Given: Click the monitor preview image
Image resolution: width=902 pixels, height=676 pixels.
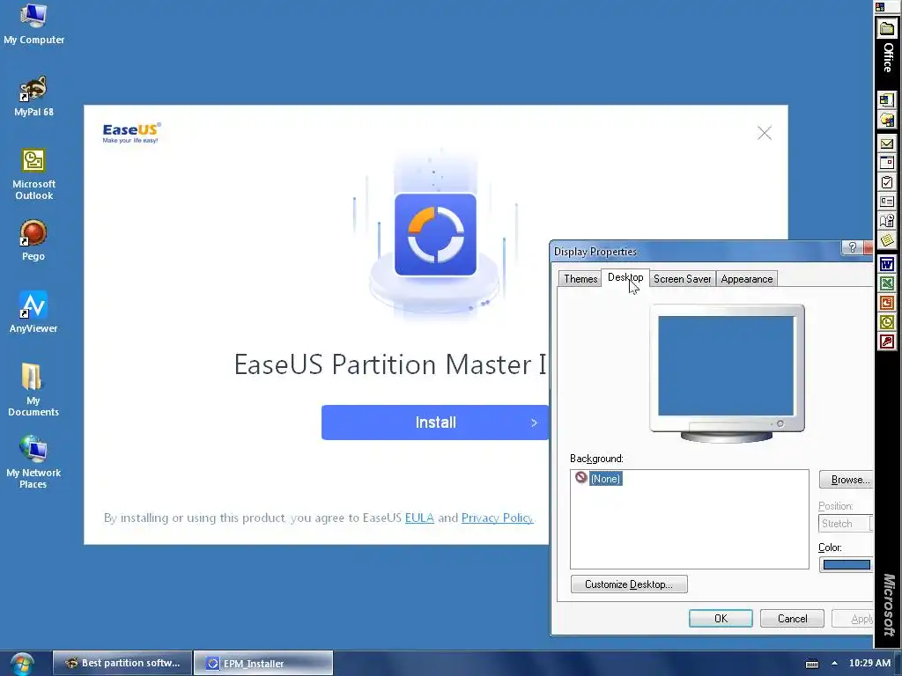Looking at the screenshot, I should 727,372.
